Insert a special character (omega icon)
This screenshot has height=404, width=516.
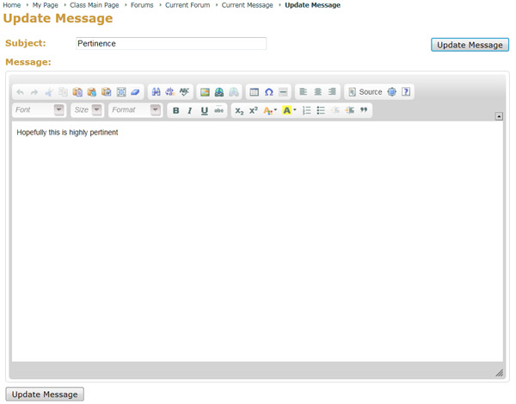(x=268, y=92)
